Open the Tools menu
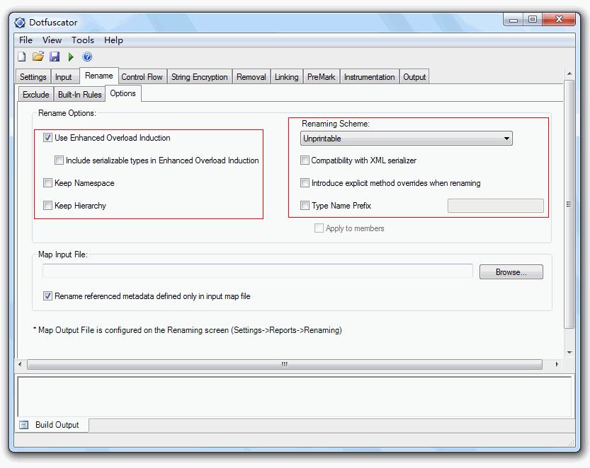 (x=83, y=40)
